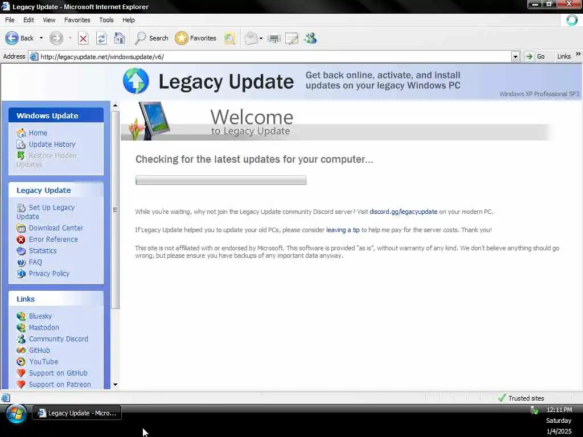Click the Forward navigation button

coord(56,38)
